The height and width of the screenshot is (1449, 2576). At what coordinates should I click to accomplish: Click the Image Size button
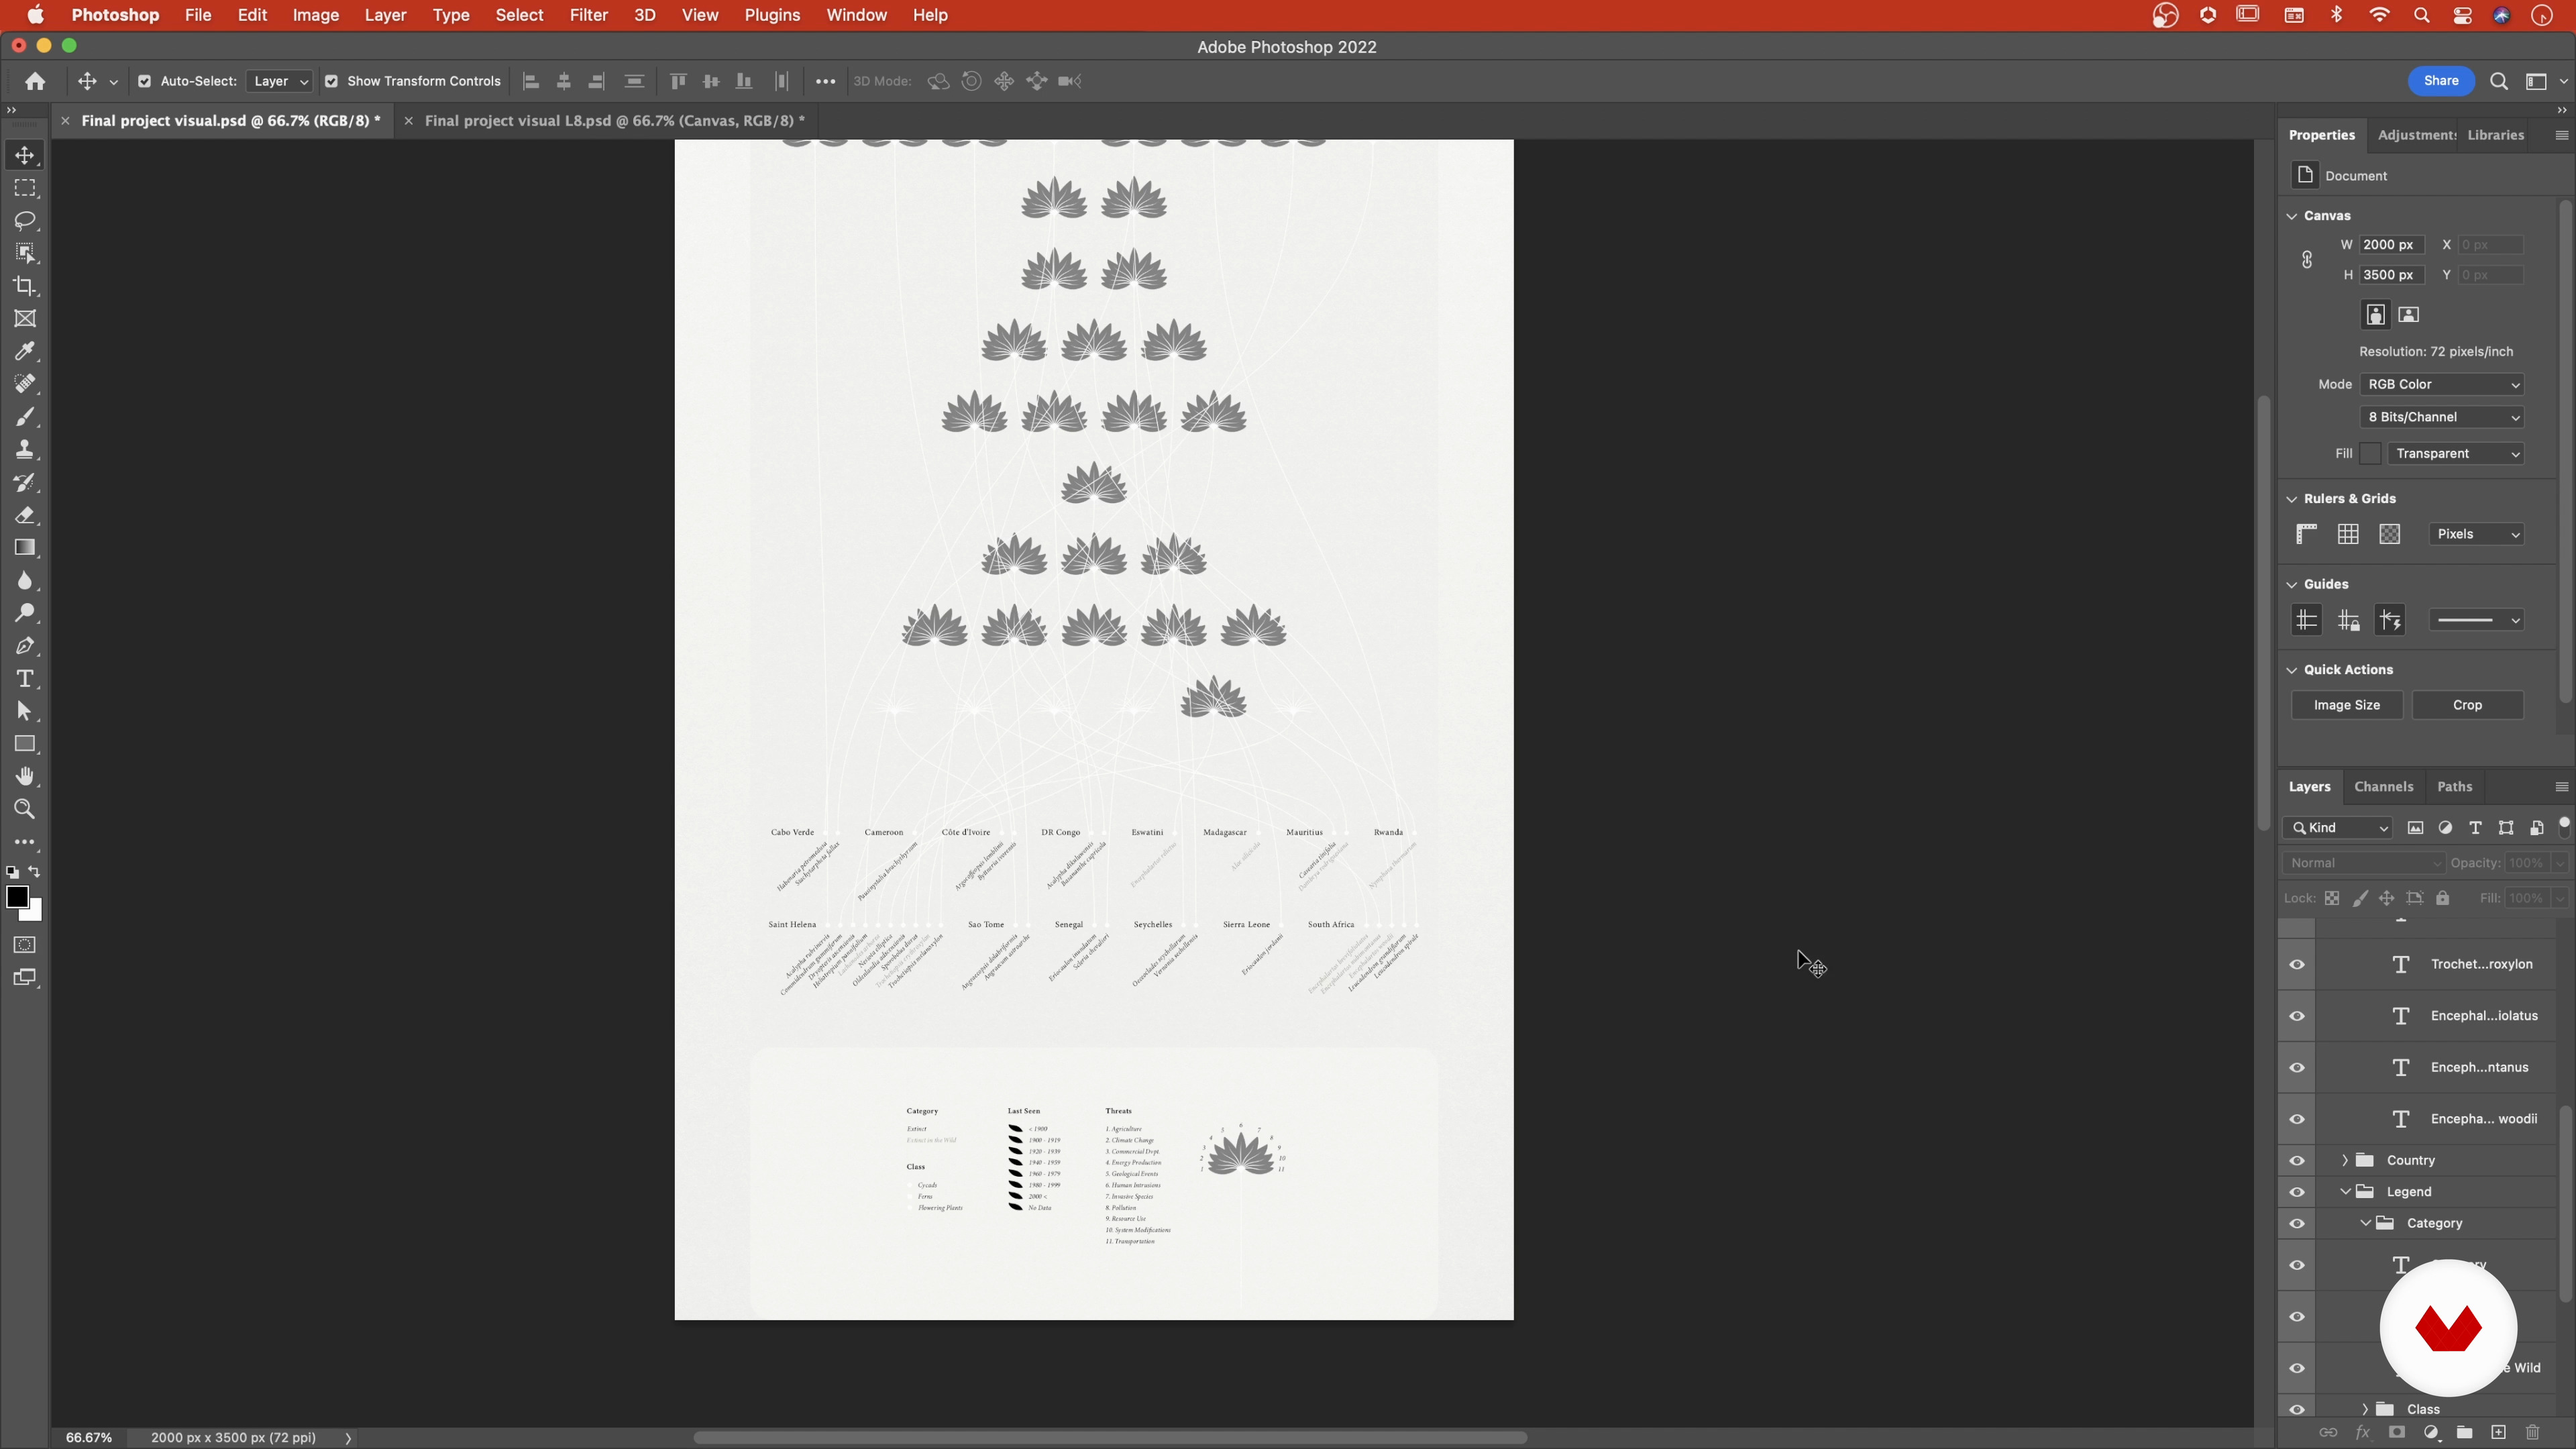click(2347, 705)
